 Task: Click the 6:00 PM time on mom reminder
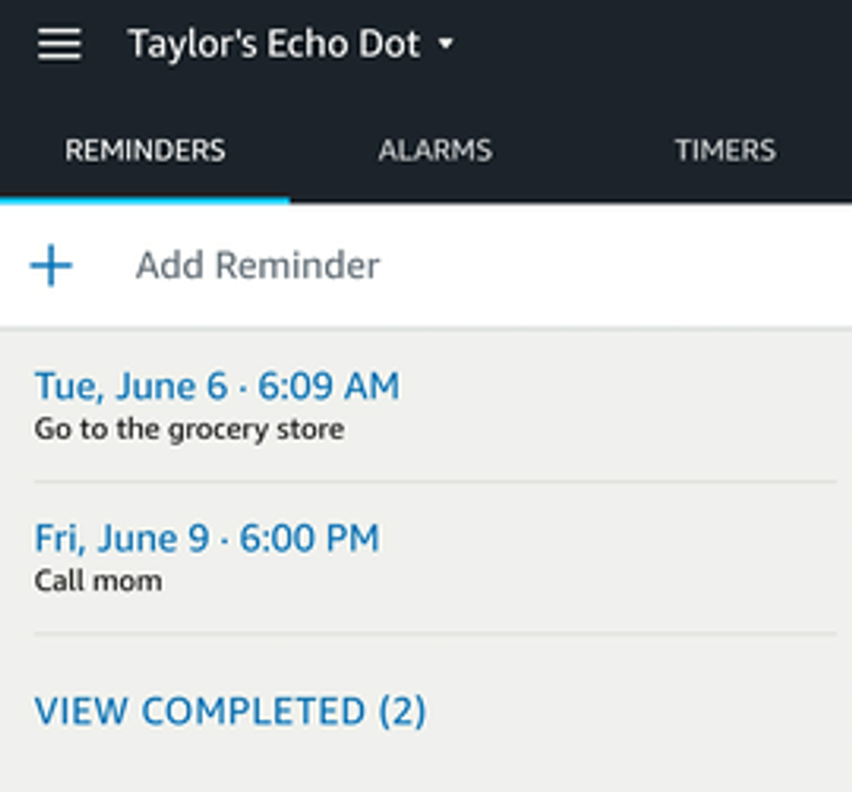(310, 537)
